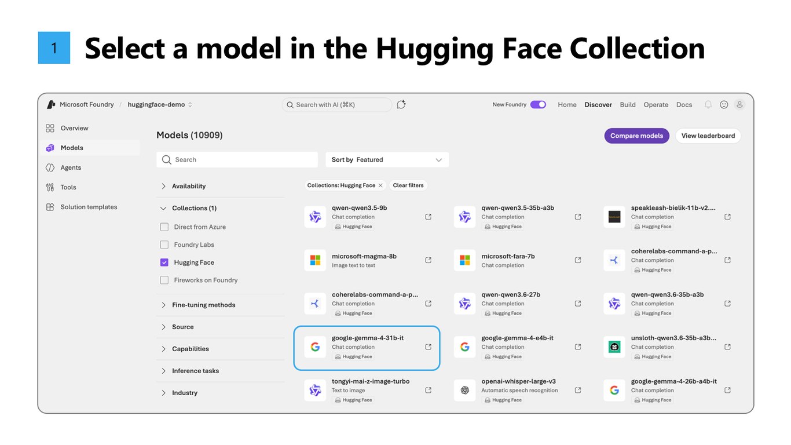Open the external link icon for qwen-qwen3.5-9b
The height and width of the screenshot is (445, 791).
click(429, 217)
